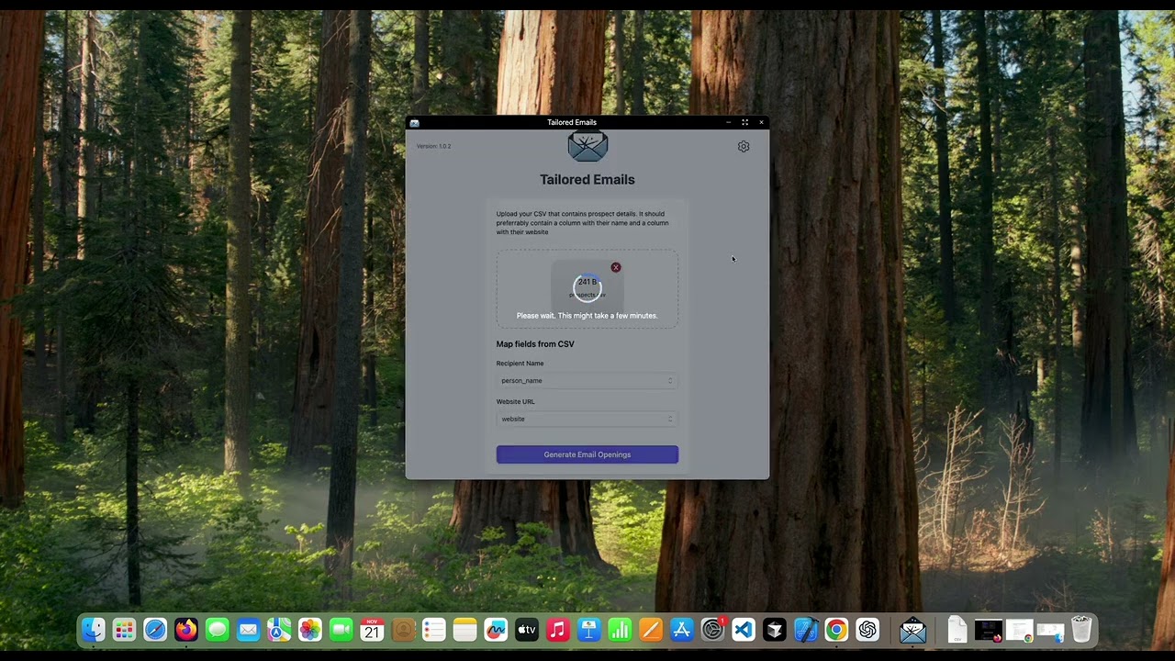
Task: Launch Safari from the Dock
Action: click(x=155, y=630)
